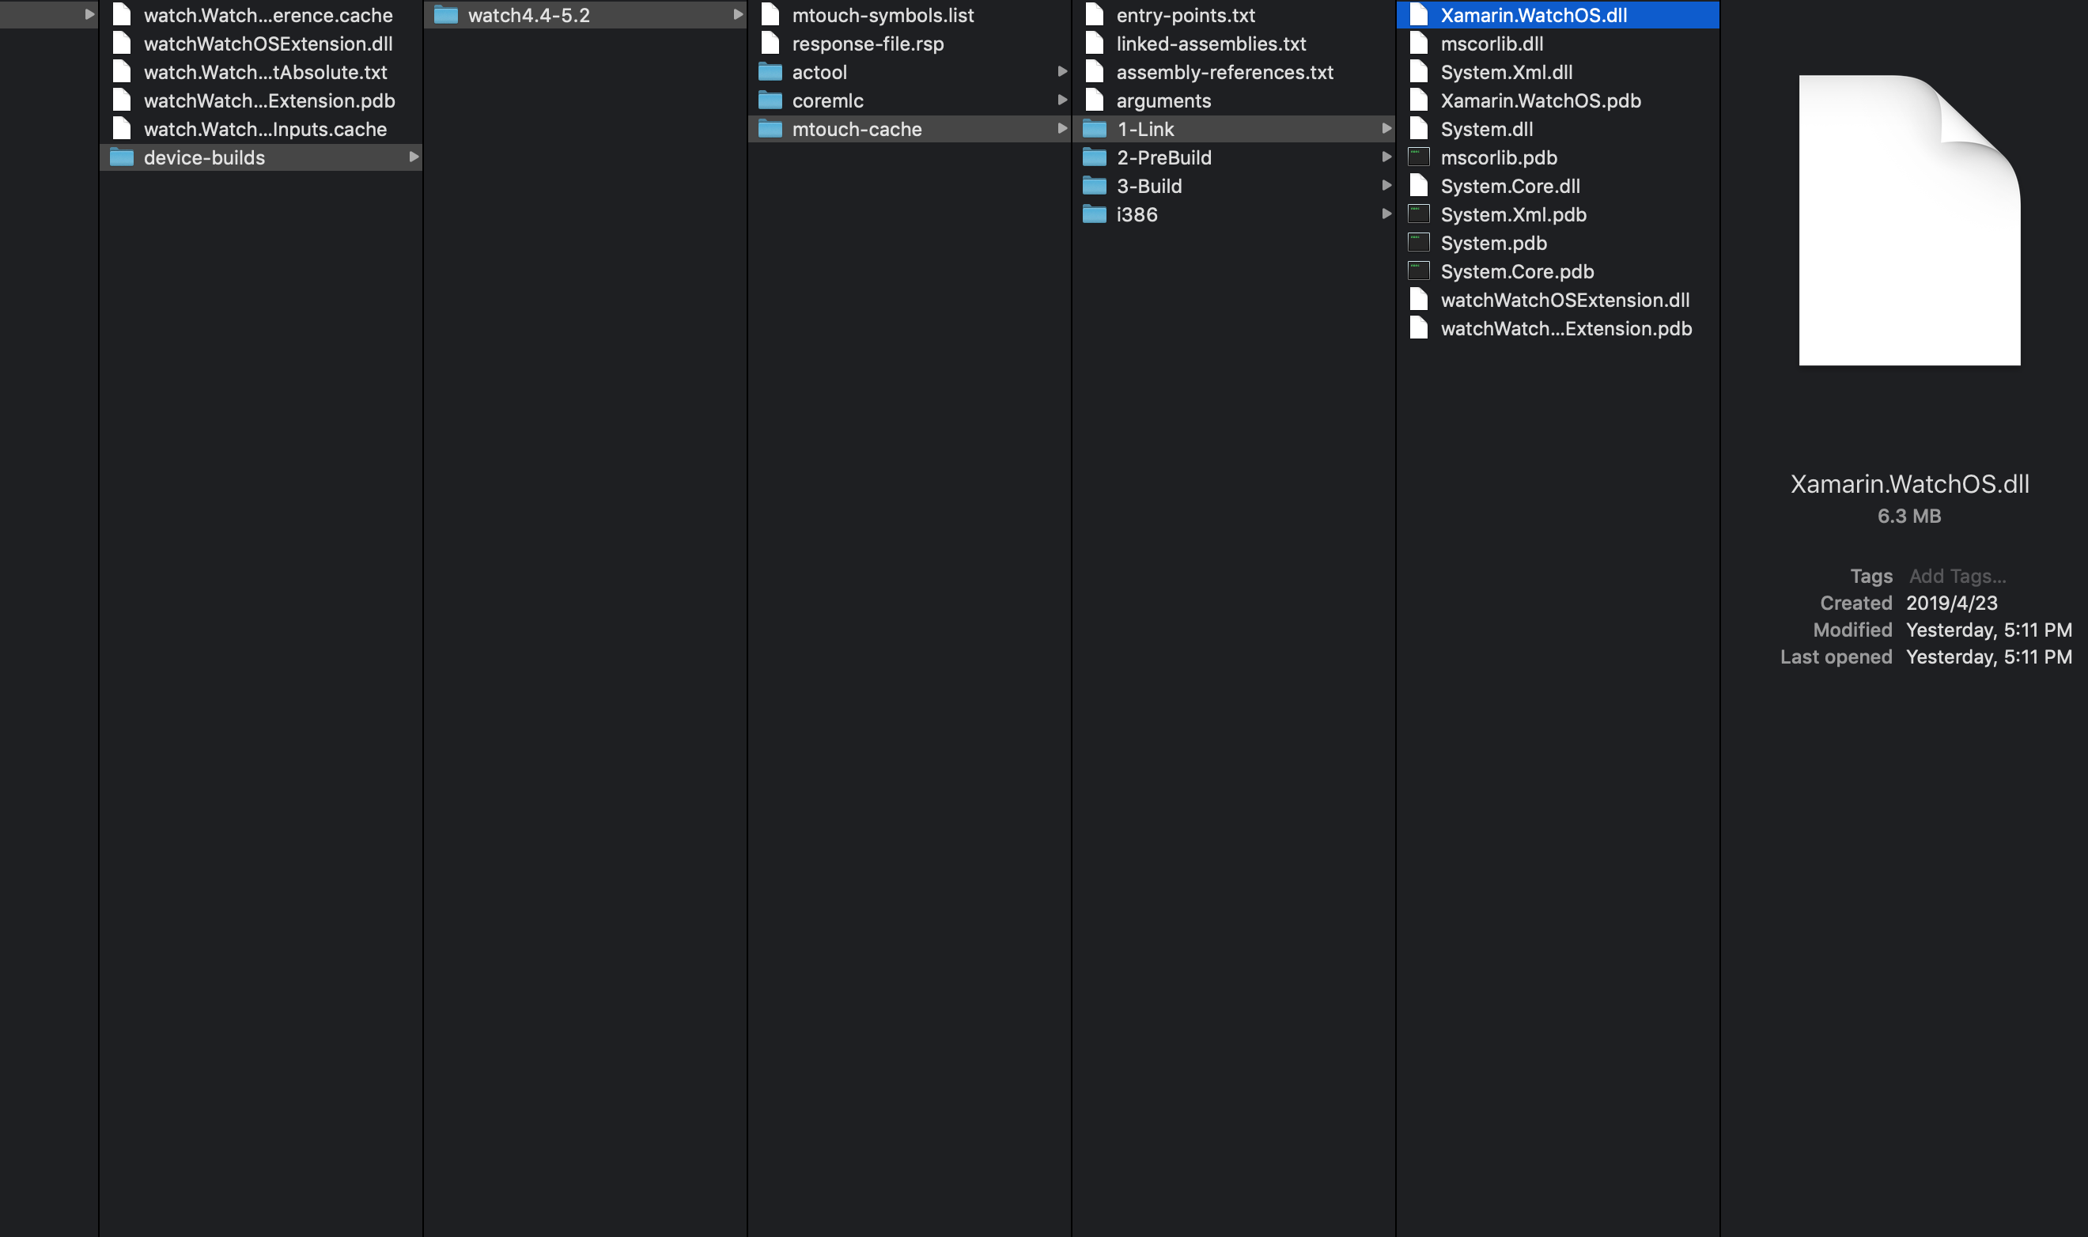Click the watchWatchOSExtension.dll icon in first column

click(122, 44)
